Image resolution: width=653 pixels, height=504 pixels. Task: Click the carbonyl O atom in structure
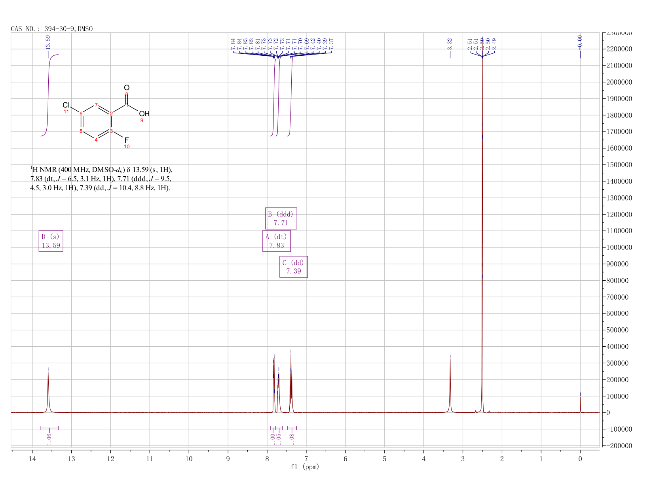[x=127, y=87]
